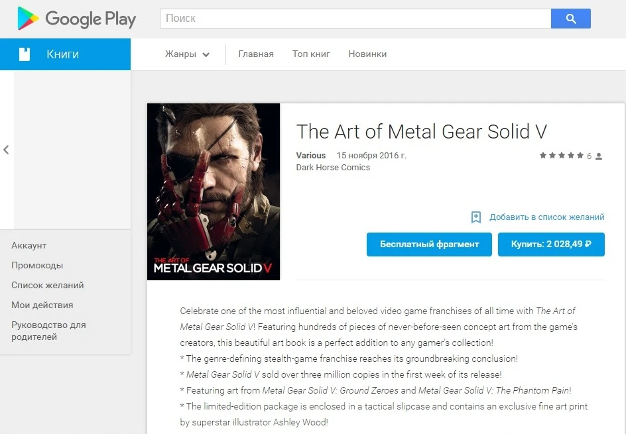626x434 pixels.
Task: Click the reviewer person icon beside the rating
Action: 597,156
